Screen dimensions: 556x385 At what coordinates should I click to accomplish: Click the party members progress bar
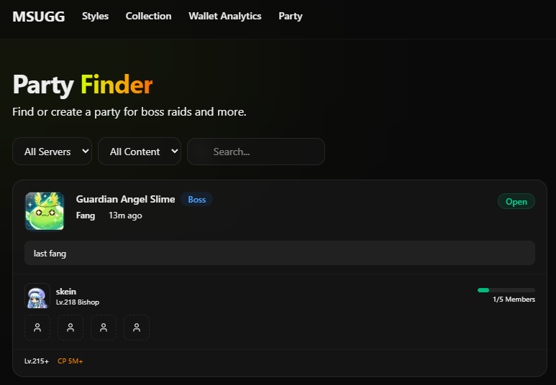[x=506, y=290]
